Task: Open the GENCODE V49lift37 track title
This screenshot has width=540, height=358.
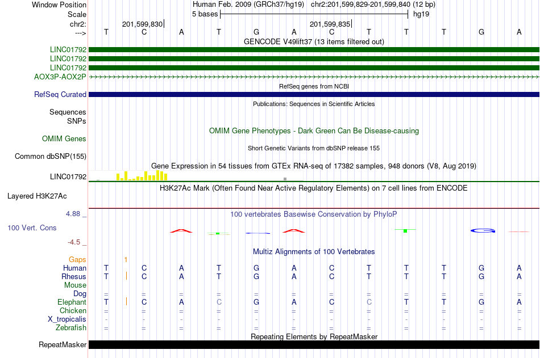Action: pos(314,41)
